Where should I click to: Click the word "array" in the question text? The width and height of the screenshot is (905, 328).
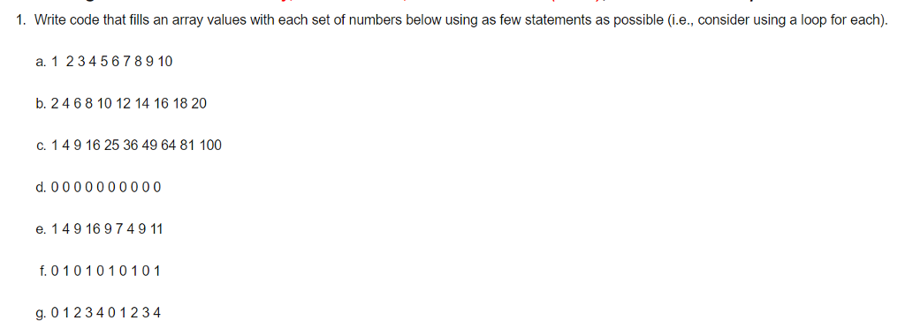tap(189, 21)
